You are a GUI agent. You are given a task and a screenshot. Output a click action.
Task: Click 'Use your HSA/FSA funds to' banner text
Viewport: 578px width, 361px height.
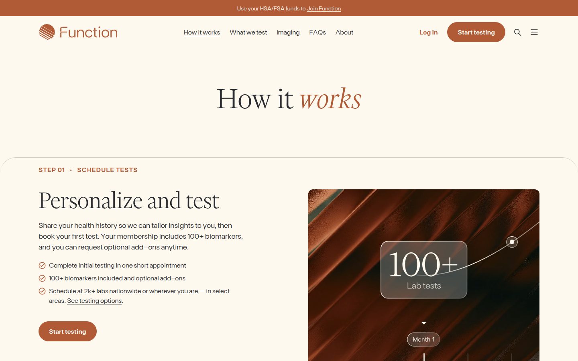click(x=271, y=8)
